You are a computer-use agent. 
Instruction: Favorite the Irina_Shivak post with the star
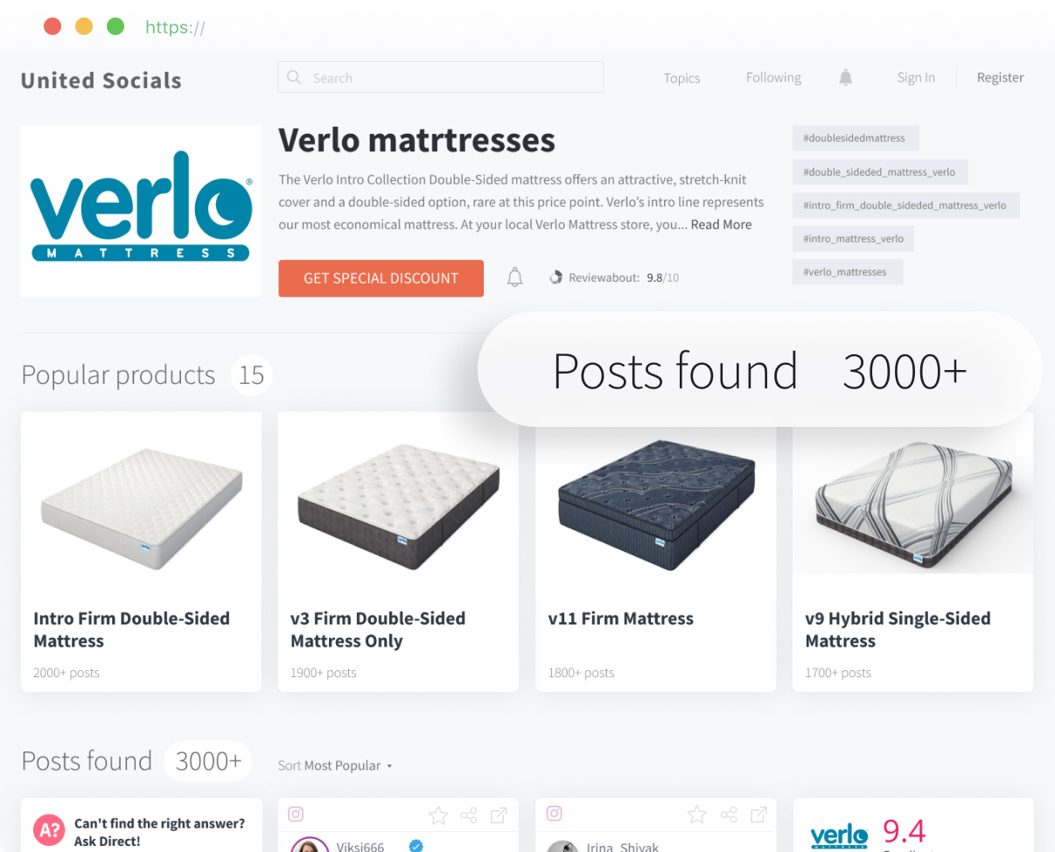[x=697, y=815]
